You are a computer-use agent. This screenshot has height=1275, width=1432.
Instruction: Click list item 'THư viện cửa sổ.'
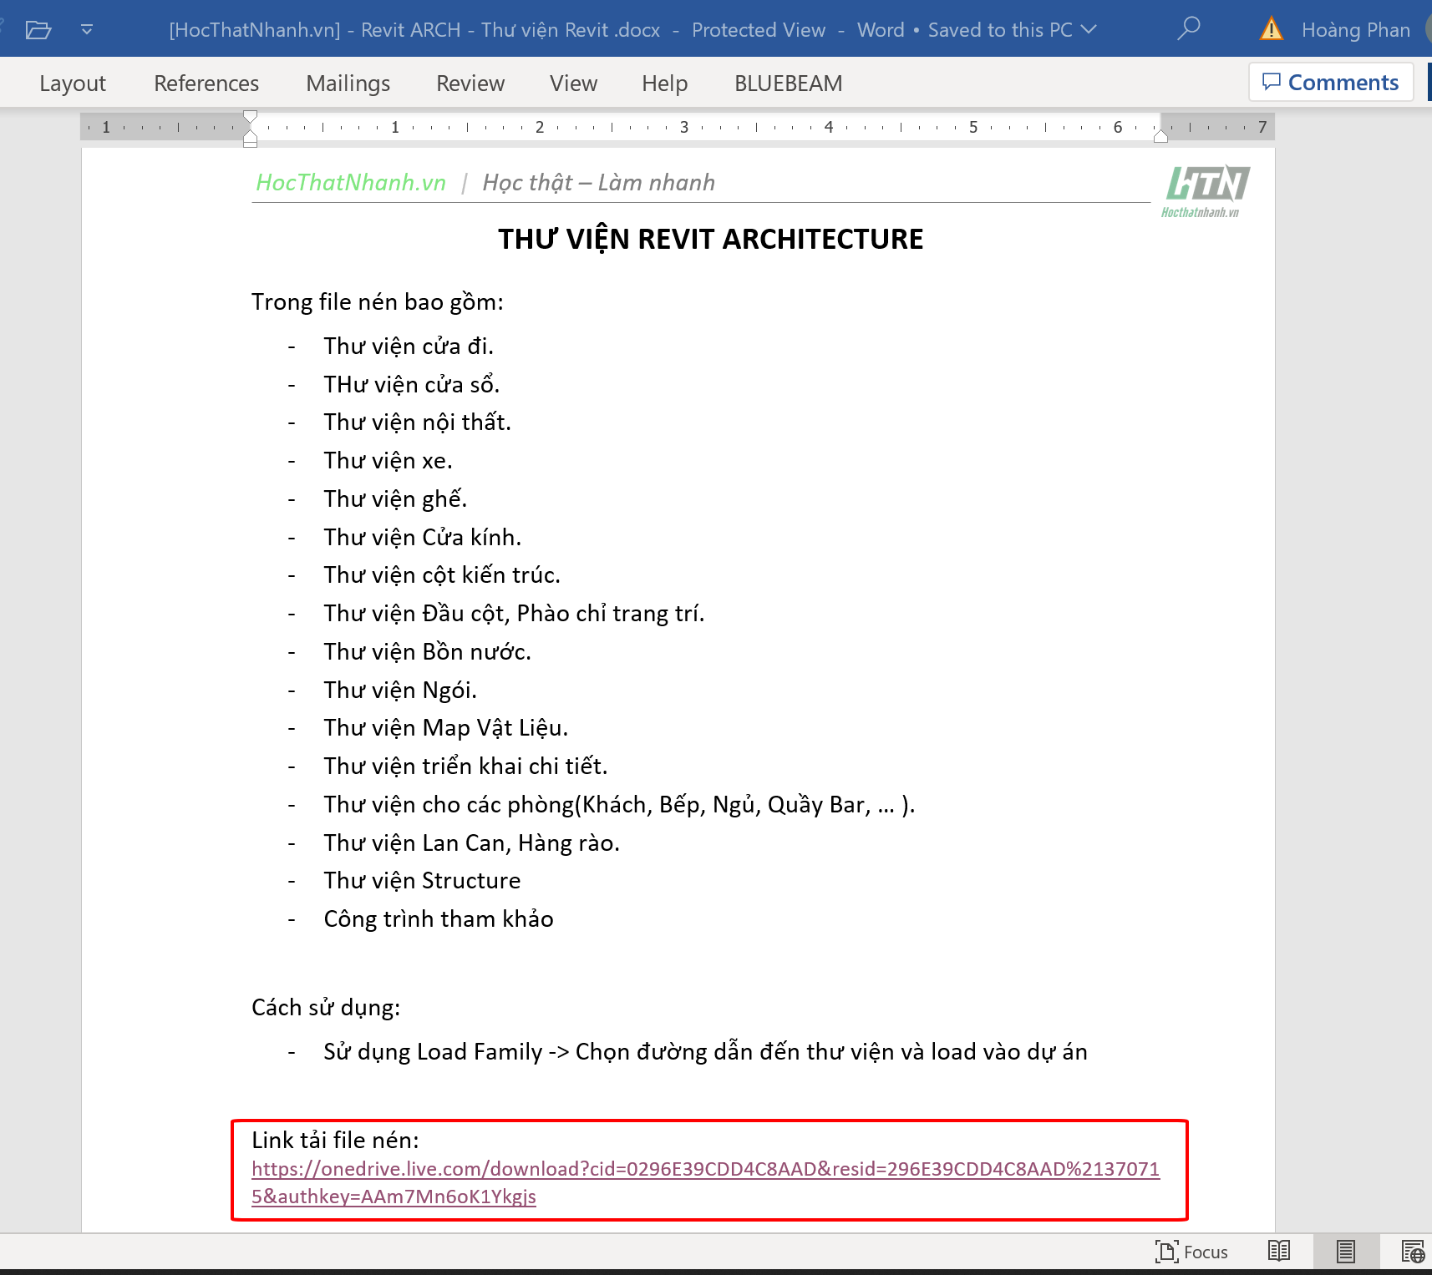[411, 384]
